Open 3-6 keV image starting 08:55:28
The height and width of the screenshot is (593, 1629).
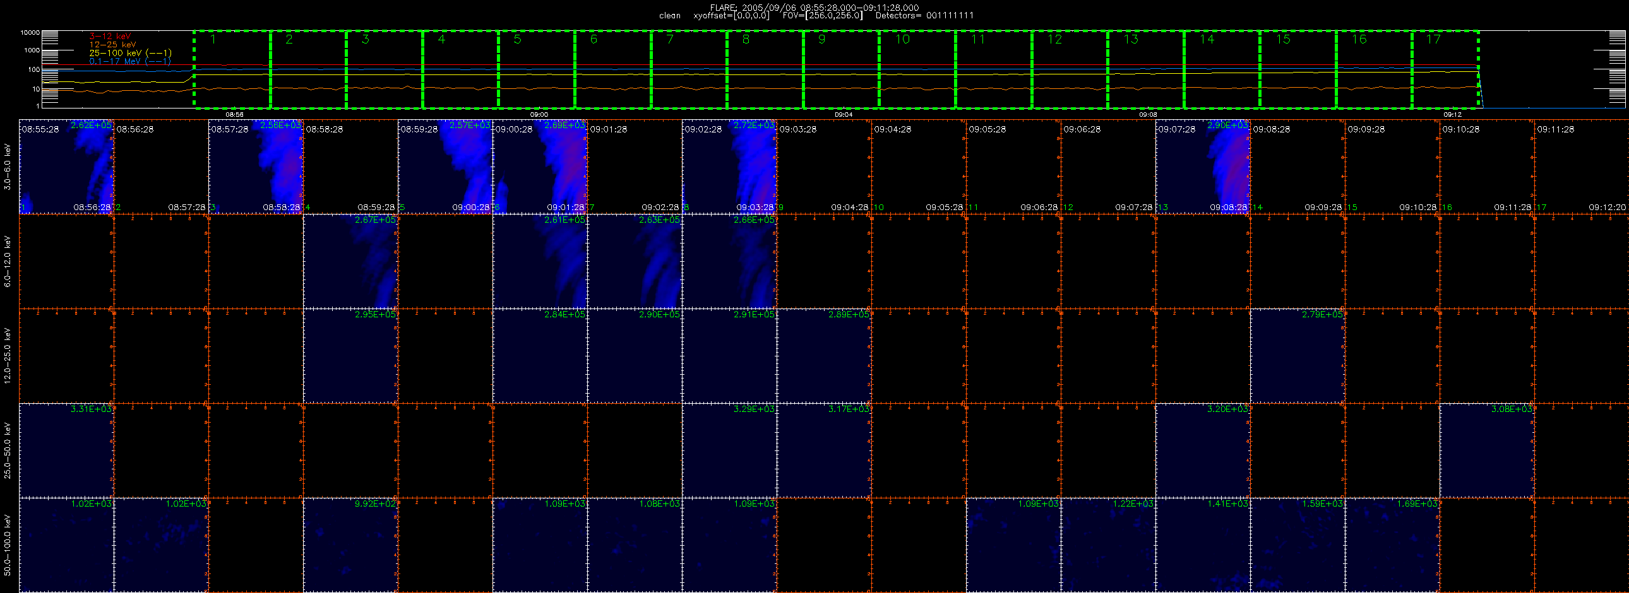[x=66, y=167]
